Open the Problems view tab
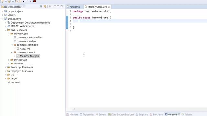Viewport: 207px width, 116px height. (x=157, y=115)
